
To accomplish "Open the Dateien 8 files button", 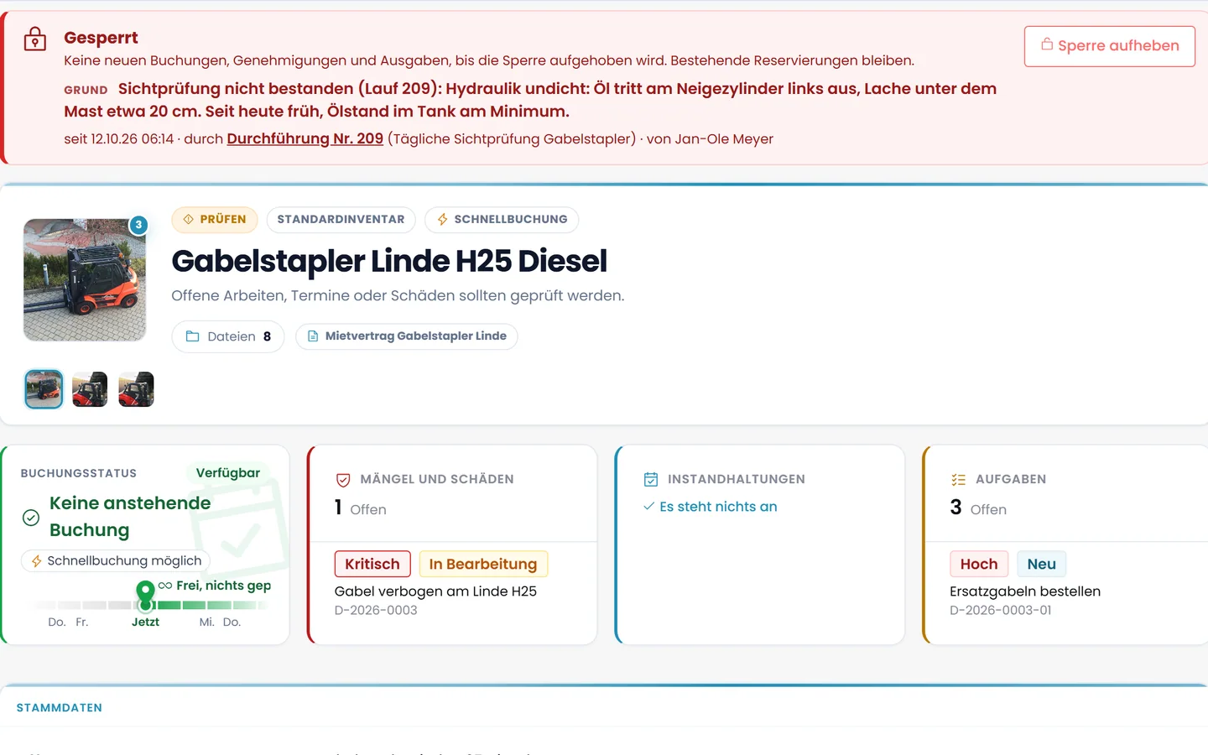I will 228,336.
